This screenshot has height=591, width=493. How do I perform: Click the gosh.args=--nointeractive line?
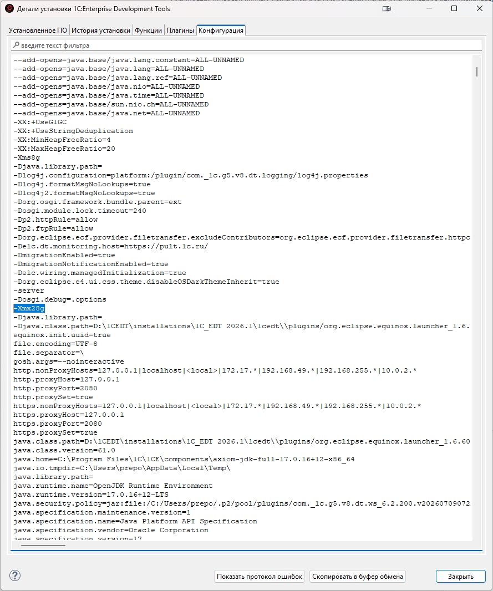coord(69,361)
